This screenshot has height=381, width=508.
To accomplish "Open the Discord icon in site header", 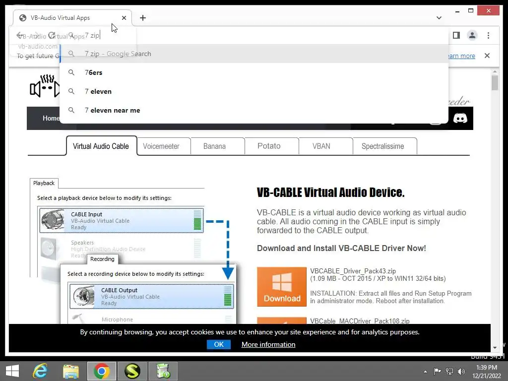I will coord(460,118).
